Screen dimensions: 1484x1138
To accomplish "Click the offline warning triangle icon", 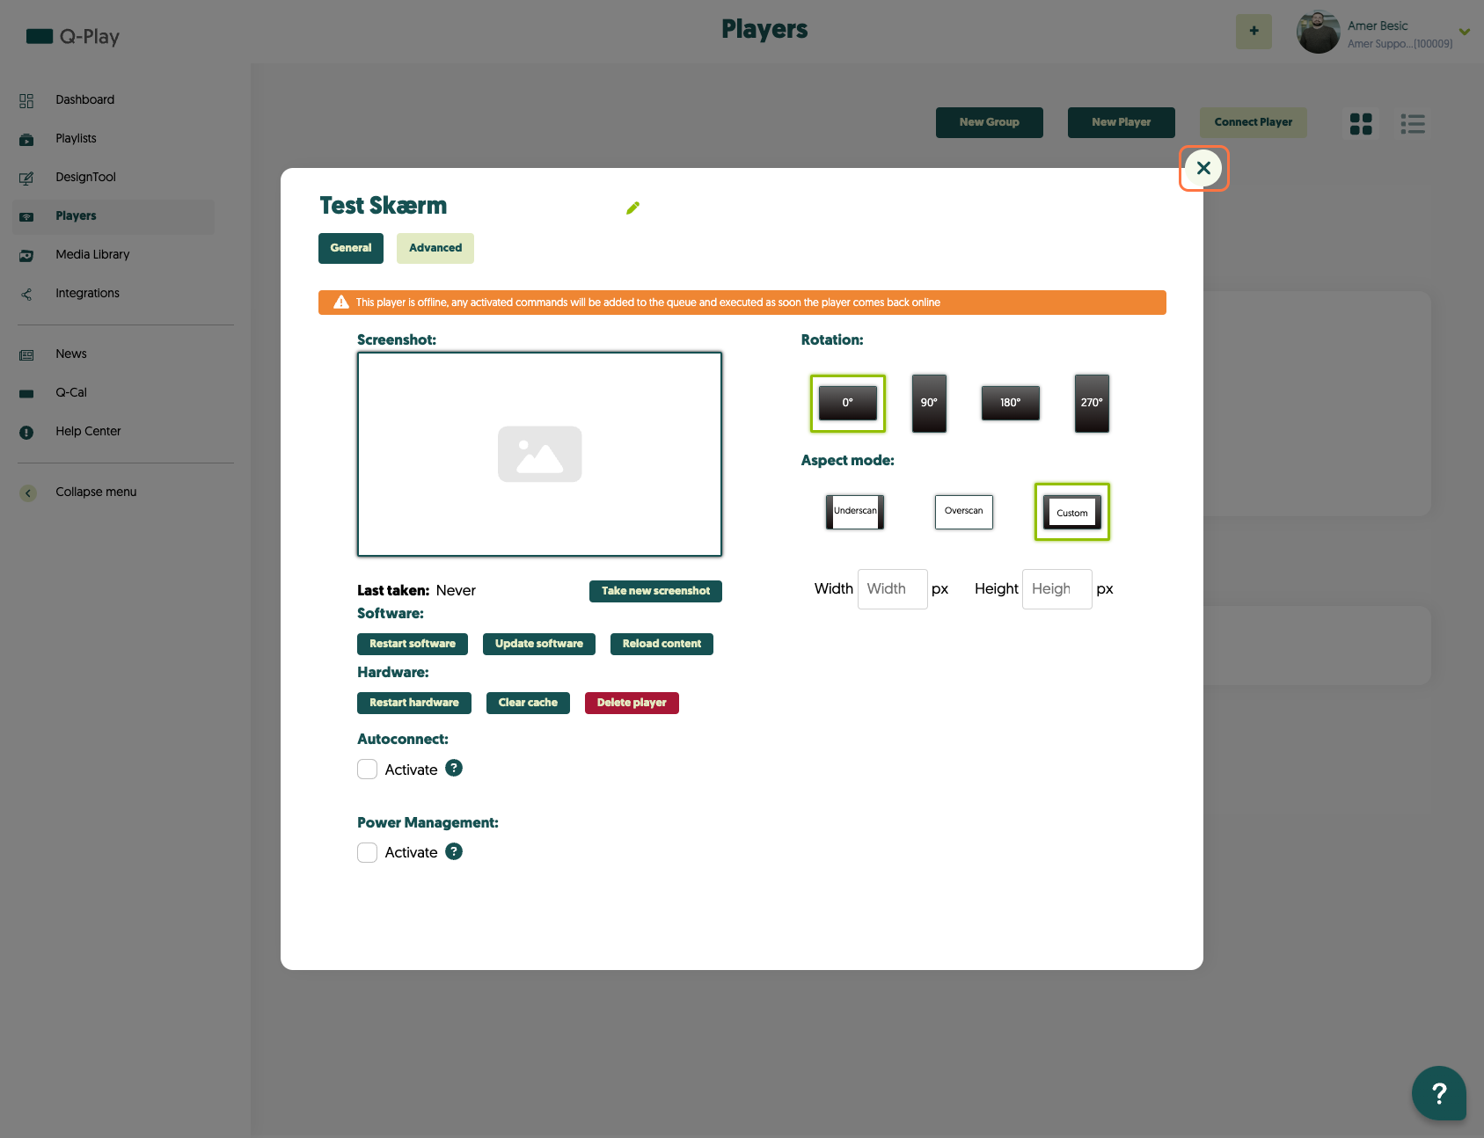I will coord(341,303).
